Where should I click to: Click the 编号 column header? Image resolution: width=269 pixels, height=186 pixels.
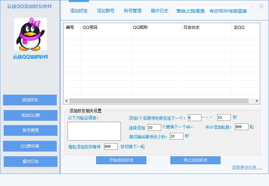pos(72,27)
